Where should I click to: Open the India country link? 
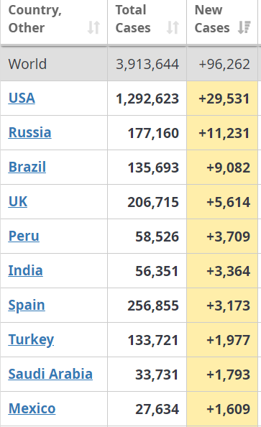pyautogui.click(x=26, y=271)
